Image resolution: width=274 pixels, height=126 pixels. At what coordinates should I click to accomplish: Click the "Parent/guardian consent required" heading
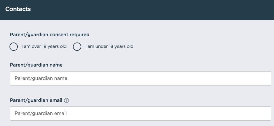tap(50, 34)
